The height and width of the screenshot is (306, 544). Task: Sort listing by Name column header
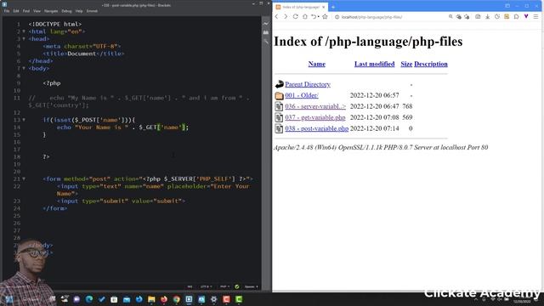tap(317, 64)
